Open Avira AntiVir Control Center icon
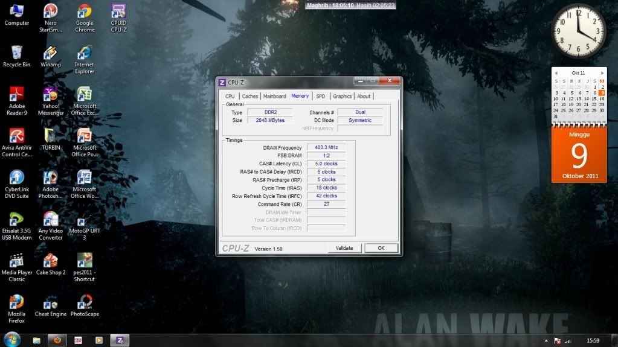The image size is (618, 347). coord(16,143)
